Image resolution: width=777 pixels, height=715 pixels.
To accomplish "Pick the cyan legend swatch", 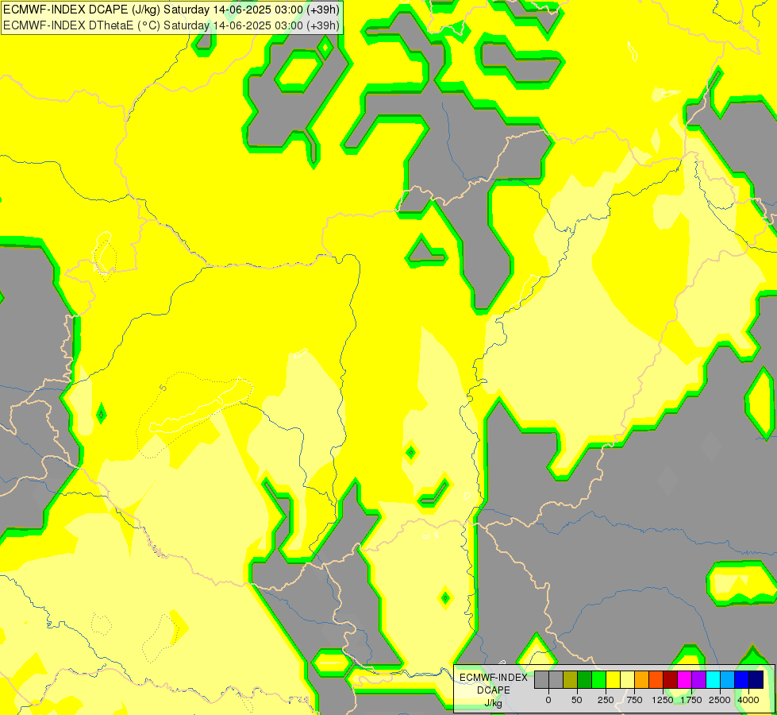I will coord(713,679).
